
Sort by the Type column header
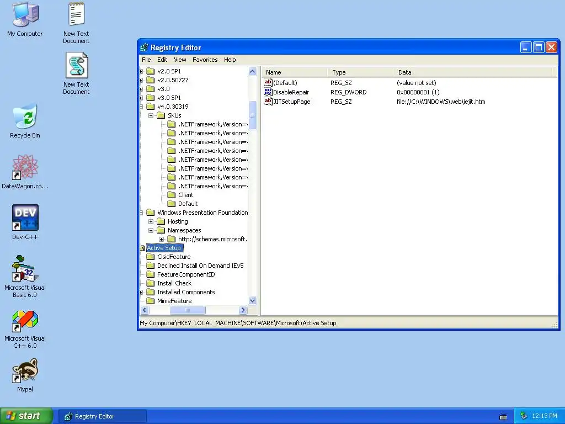360,72
